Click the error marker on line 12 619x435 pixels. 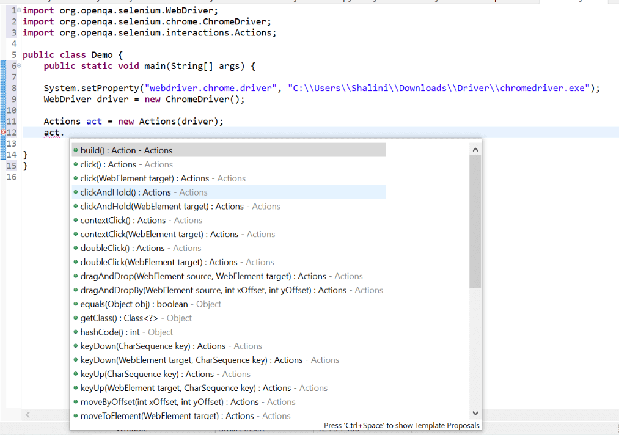[3, 132]
